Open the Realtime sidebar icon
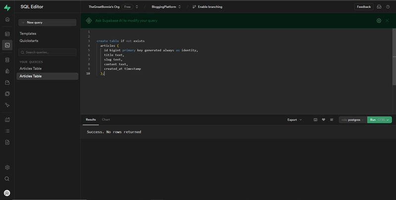This screenshot has height=200, width=396. (x=7, y=105)
